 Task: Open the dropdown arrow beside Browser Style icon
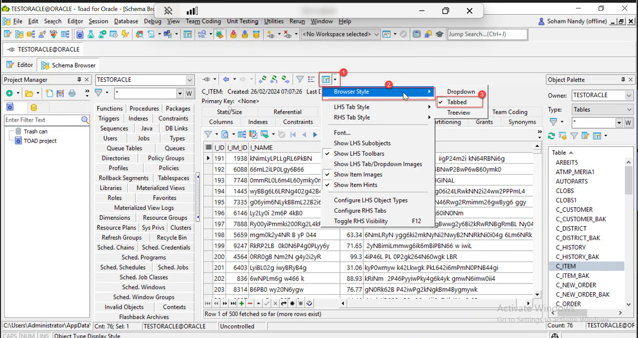pos(335,80)
